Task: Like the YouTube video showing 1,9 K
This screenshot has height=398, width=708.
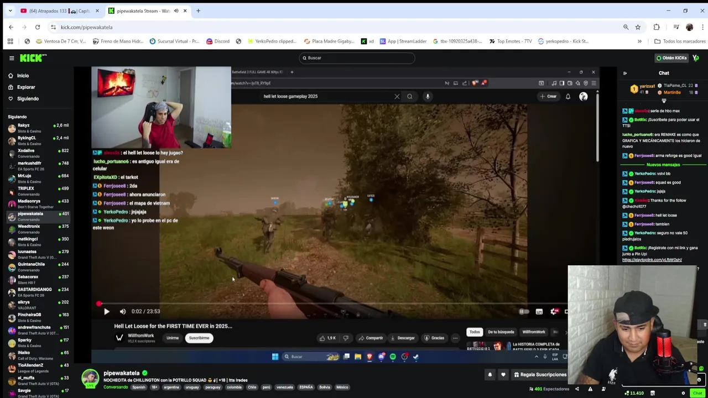Action: [327, 338]
